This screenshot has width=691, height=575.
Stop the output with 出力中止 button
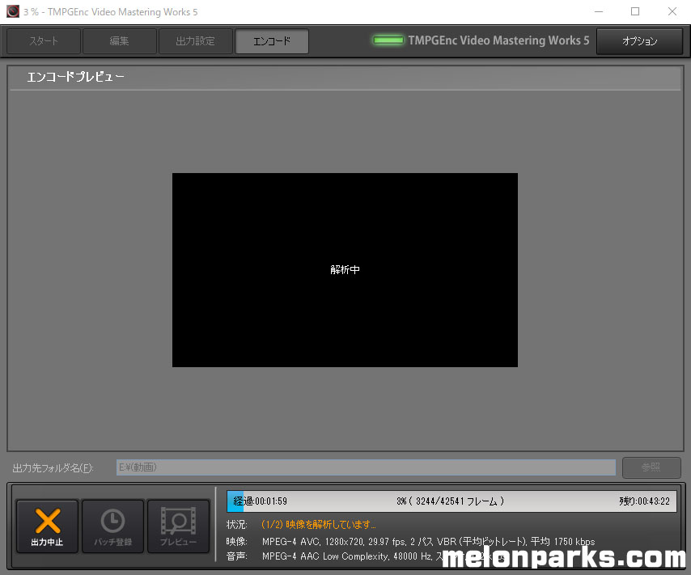point(47,526)
